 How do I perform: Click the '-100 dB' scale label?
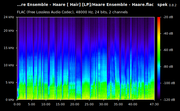169,83
